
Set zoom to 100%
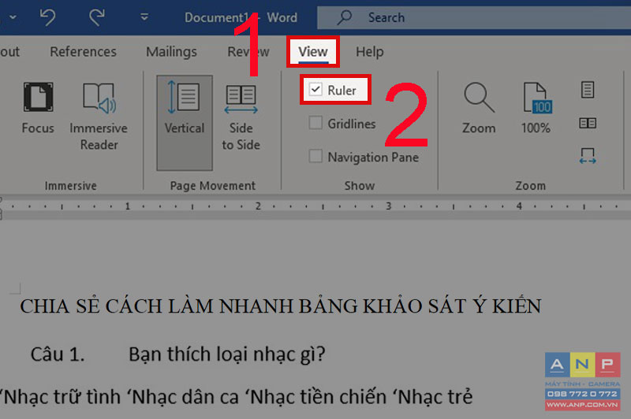536,109
